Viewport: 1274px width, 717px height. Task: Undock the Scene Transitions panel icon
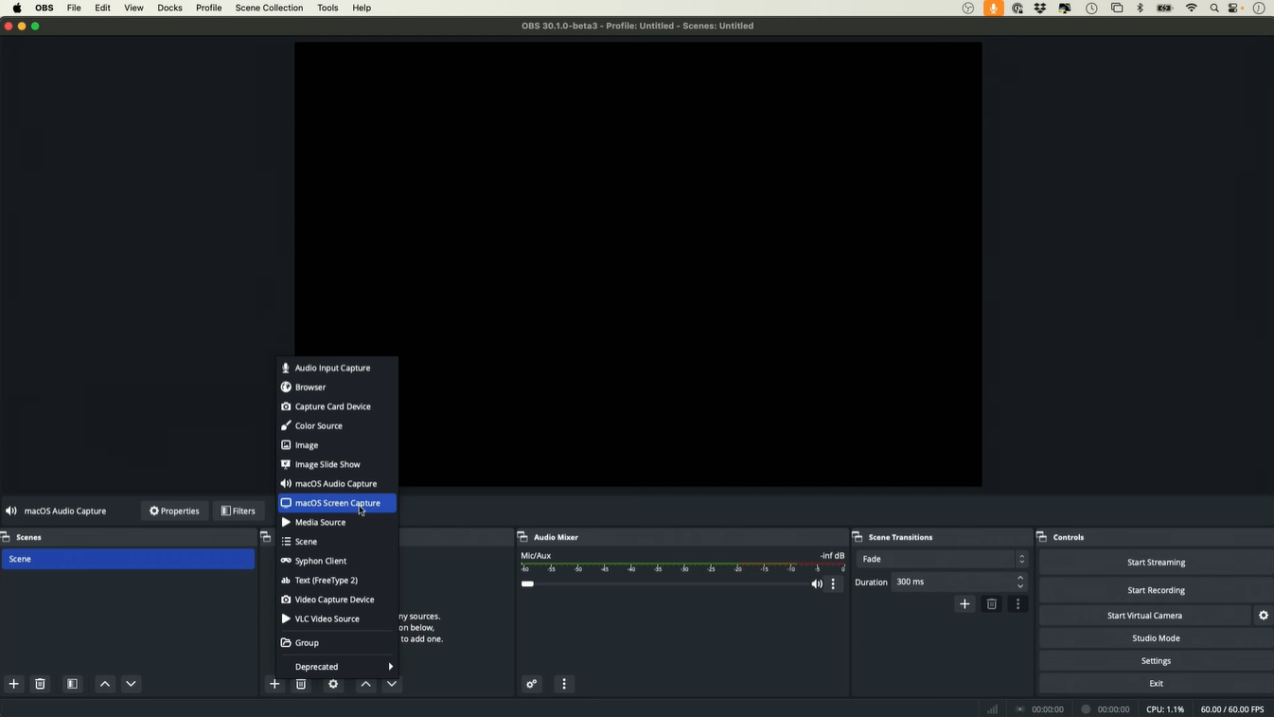pos(858,537)
